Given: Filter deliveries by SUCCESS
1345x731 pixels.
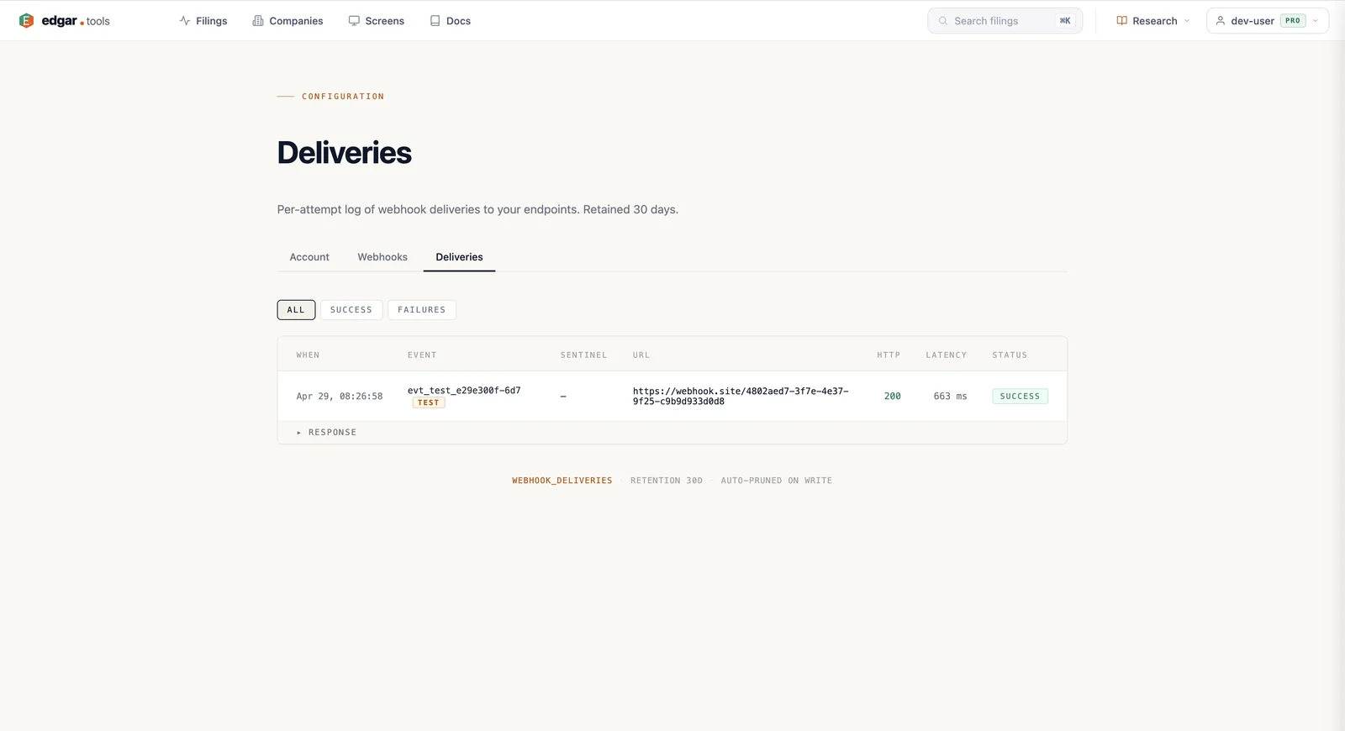Looking at the screenshot, I should [351, 310].
